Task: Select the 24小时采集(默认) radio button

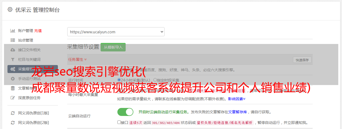Action: tap(119, 80)
